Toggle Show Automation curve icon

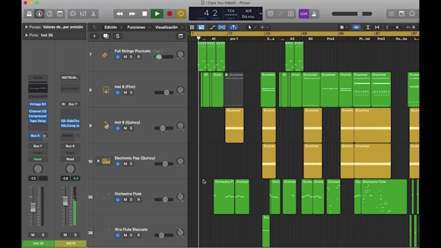[x=212, y=27]
